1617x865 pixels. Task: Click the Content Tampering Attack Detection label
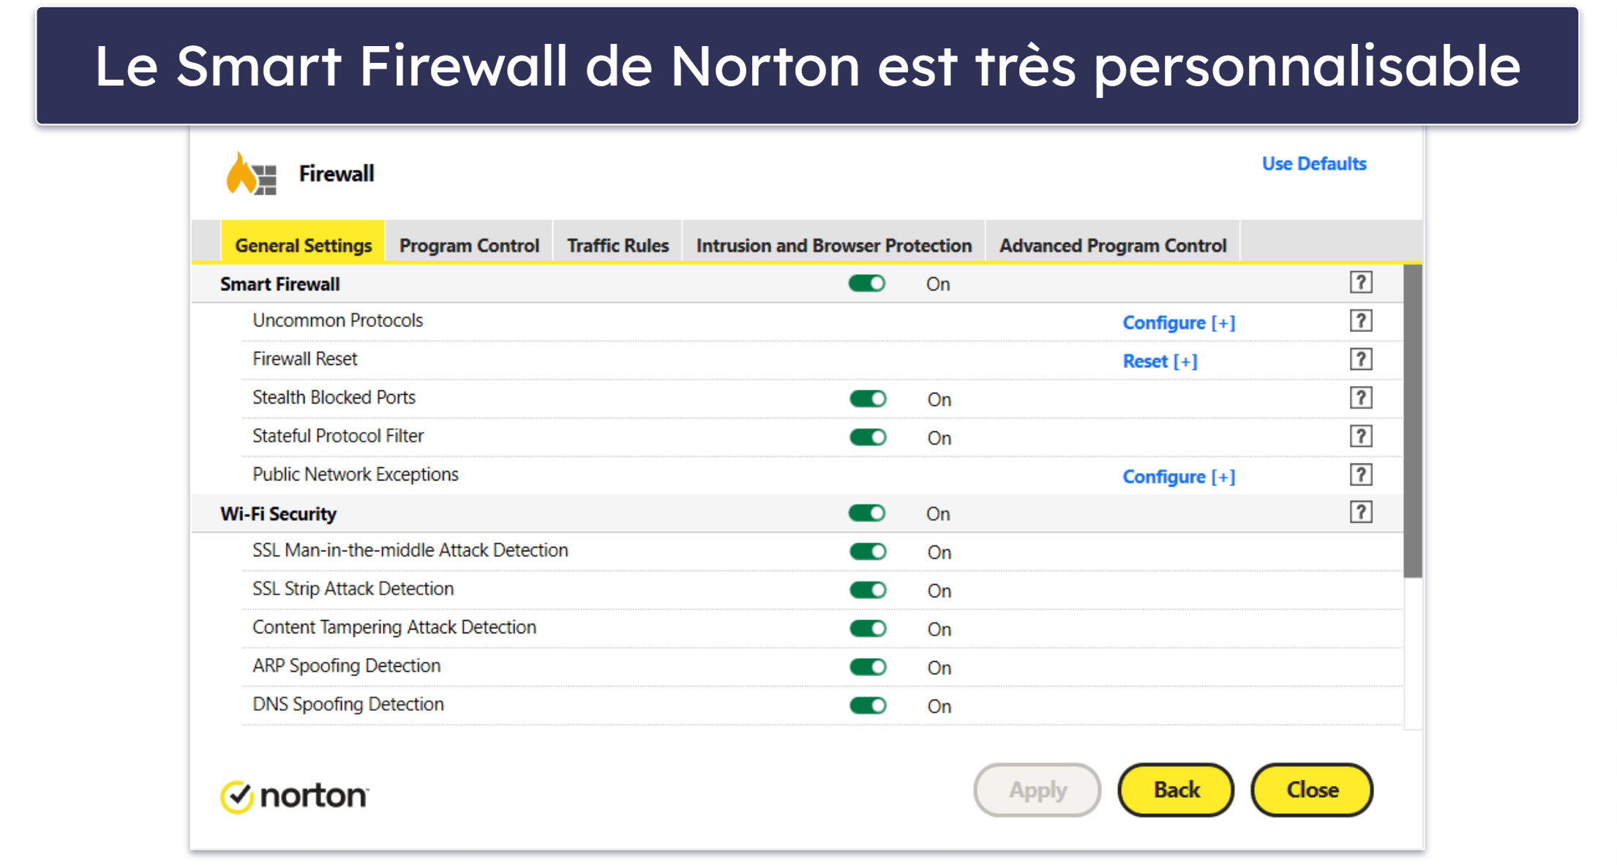click(x=394, y=627)
